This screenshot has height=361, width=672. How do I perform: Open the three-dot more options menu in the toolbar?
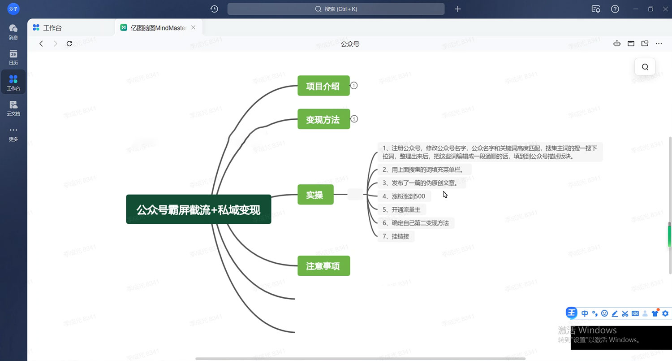point(659,43)
